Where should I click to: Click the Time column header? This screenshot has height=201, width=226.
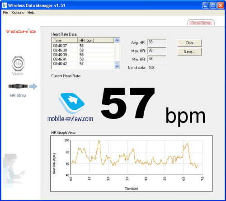coord(65,40)
